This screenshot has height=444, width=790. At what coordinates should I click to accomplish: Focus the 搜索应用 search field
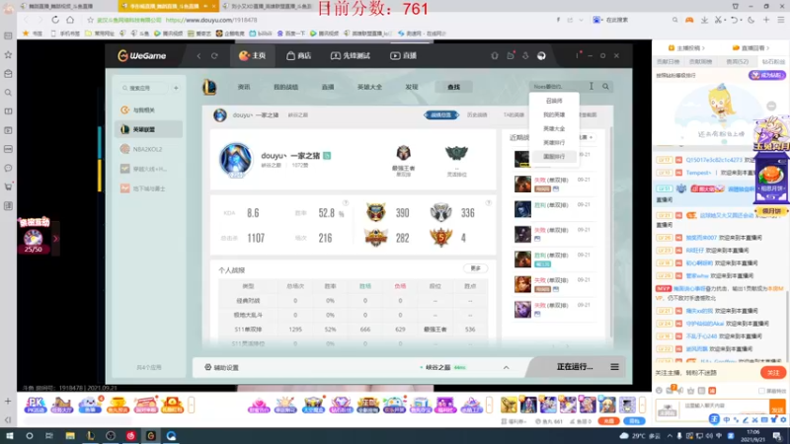coord(142,88)
